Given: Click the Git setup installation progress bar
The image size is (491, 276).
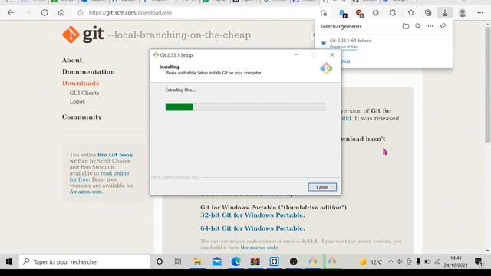Looking at the screenshot, I should coord(245,107).
